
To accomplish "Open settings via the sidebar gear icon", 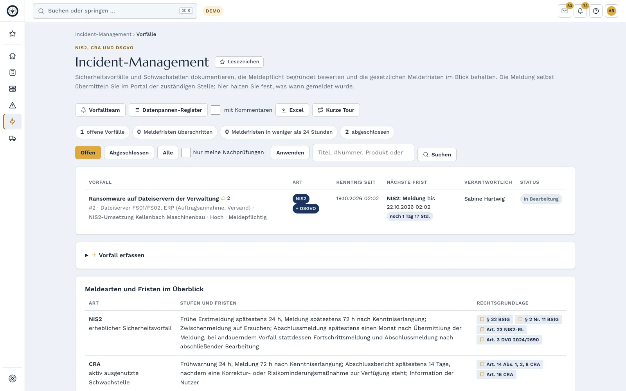I will [13, 378].
